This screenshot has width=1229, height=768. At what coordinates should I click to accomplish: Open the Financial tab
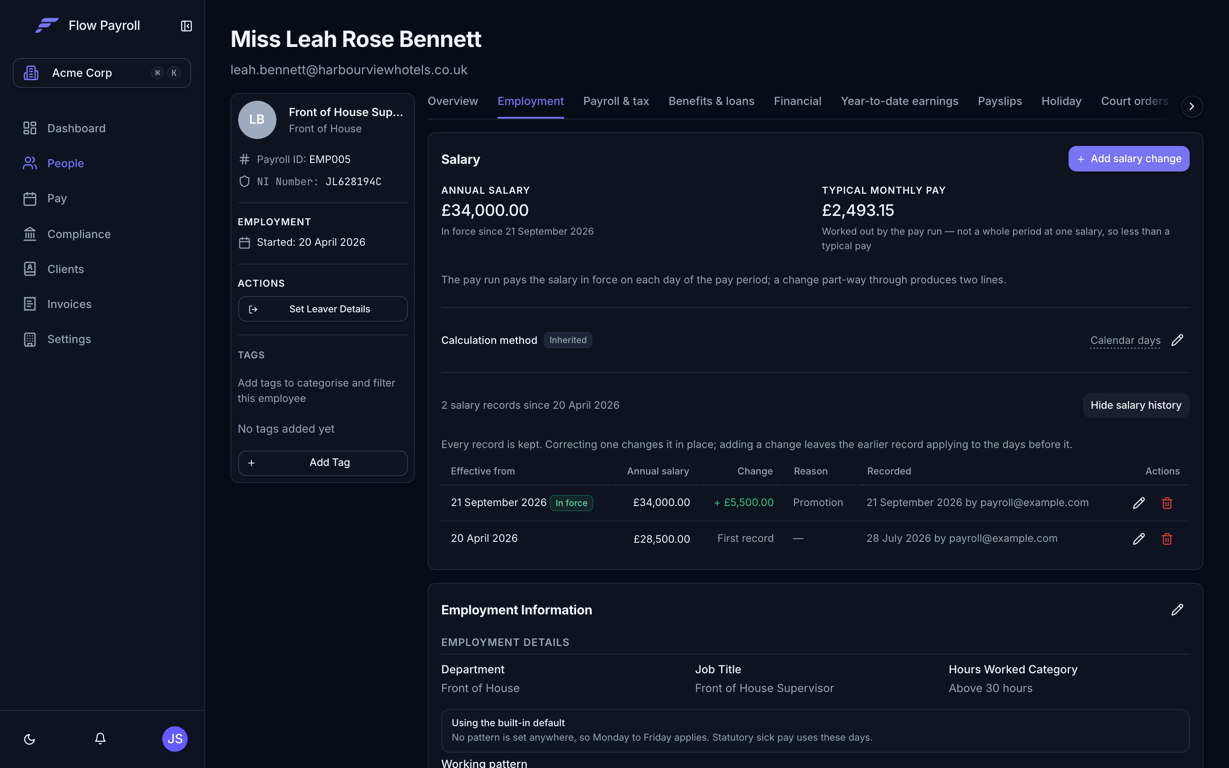pos(797,101)
